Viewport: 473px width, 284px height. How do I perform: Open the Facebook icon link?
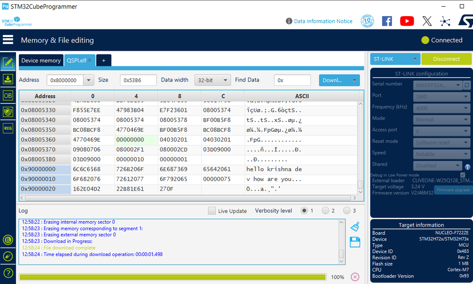(x=387, y=21)
